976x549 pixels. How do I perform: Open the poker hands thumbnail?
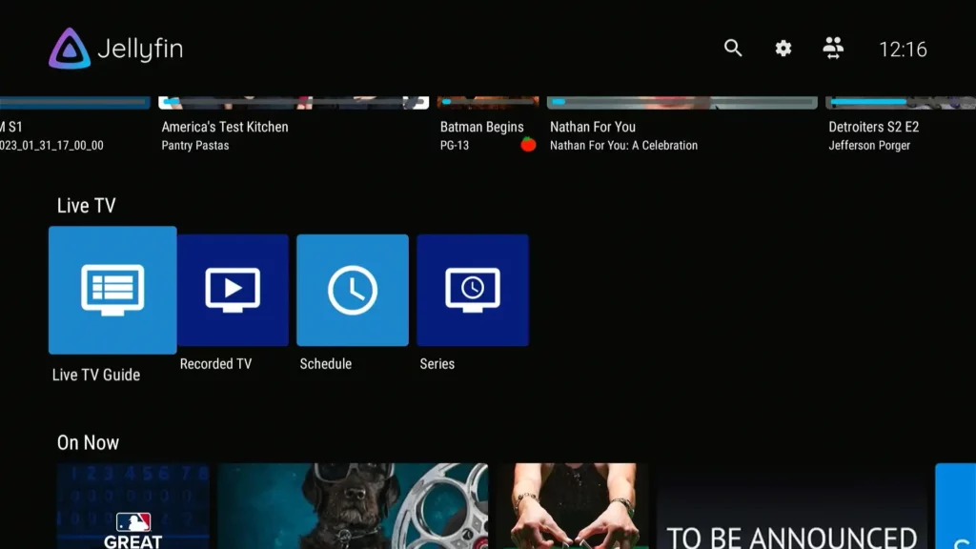(x=573, y=506)
